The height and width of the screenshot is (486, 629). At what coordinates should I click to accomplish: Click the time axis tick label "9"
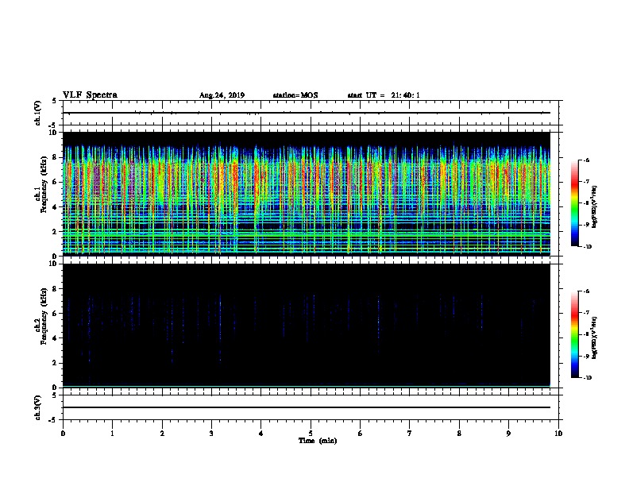point(508,434)
